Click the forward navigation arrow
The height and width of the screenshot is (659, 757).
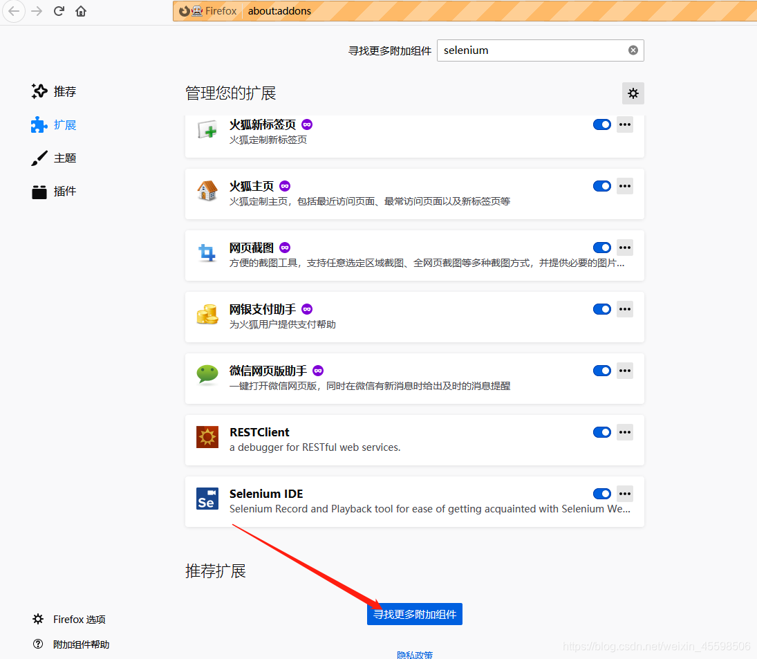pyautogui.click(x=37, y=11)
